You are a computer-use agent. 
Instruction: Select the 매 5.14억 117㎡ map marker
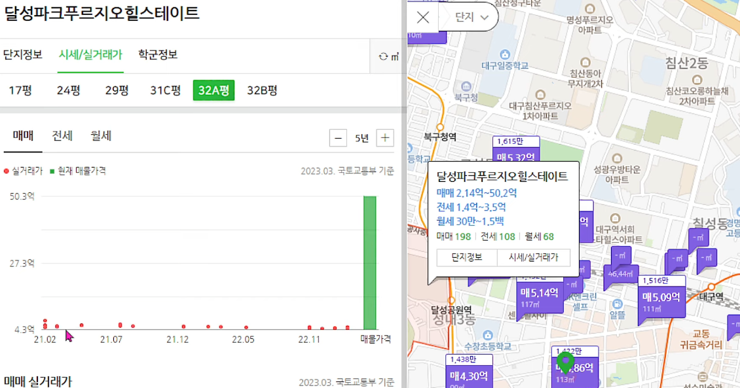pyautogui.click(x=540, y=296)
